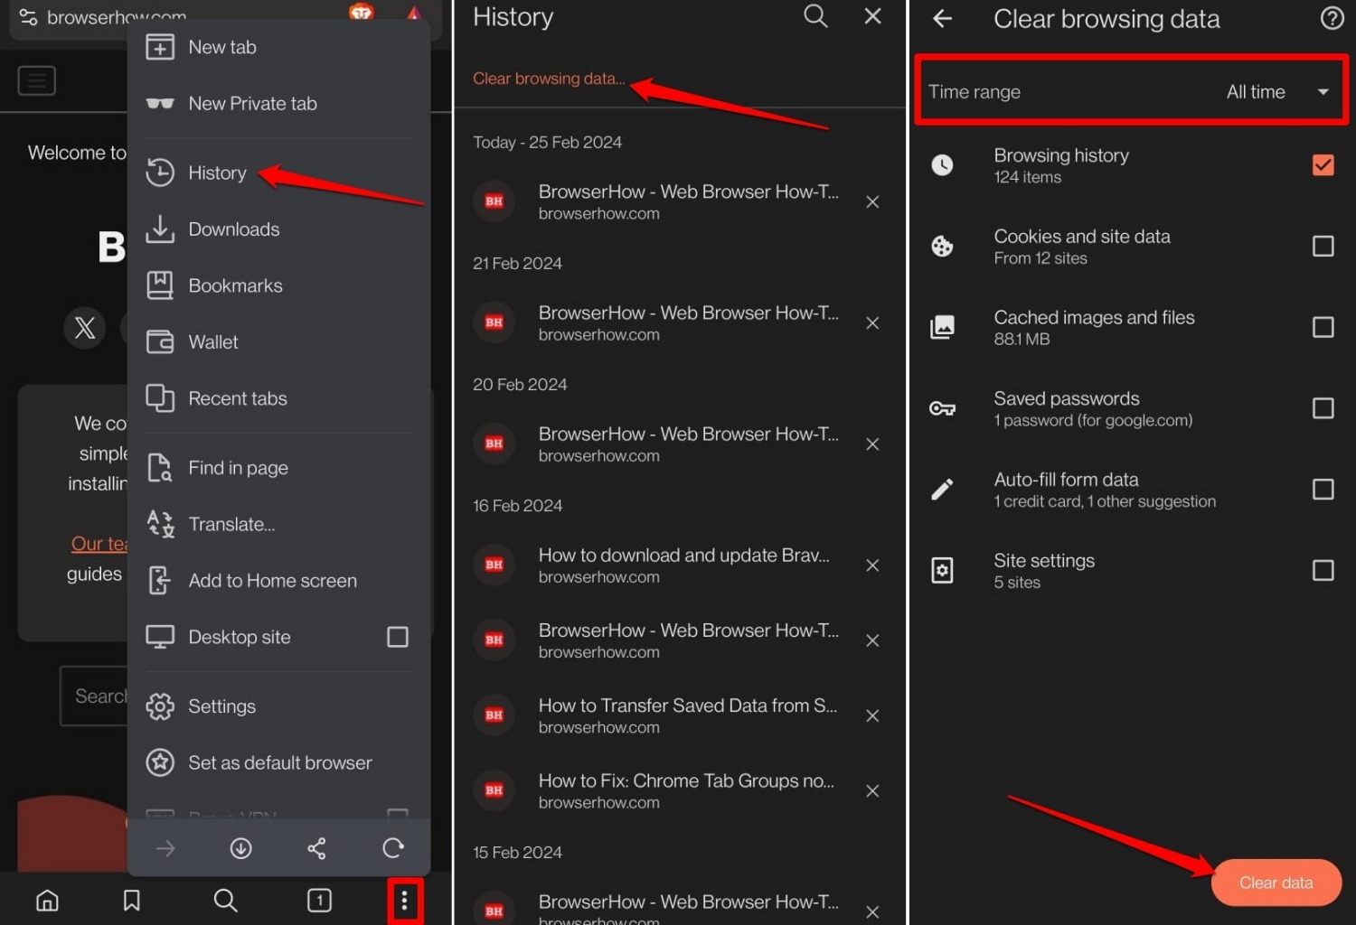Tap the Brave shield icon in address bar
Viewport: 1356px width, 925px height.
click(362, 12)
